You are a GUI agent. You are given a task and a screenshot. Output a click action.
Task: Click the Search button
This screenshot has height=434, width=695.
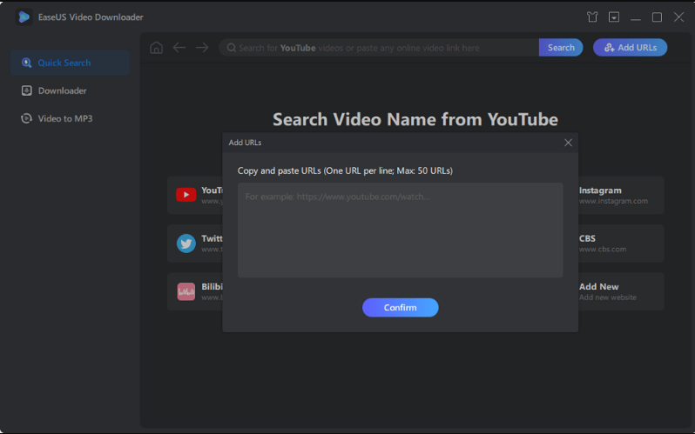(x=561, y=48)
